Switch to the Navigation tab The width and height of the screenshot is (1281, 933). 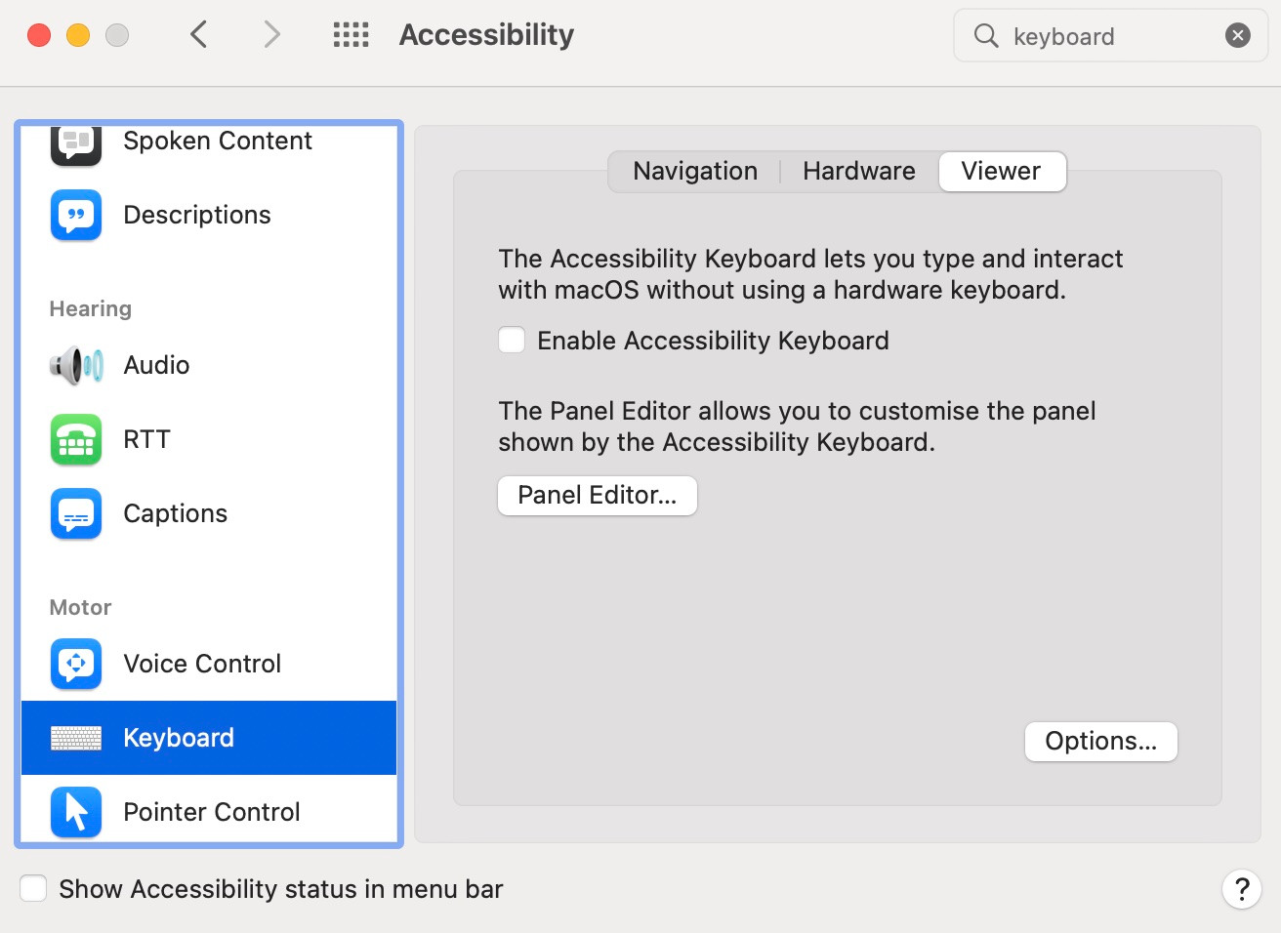694,171
